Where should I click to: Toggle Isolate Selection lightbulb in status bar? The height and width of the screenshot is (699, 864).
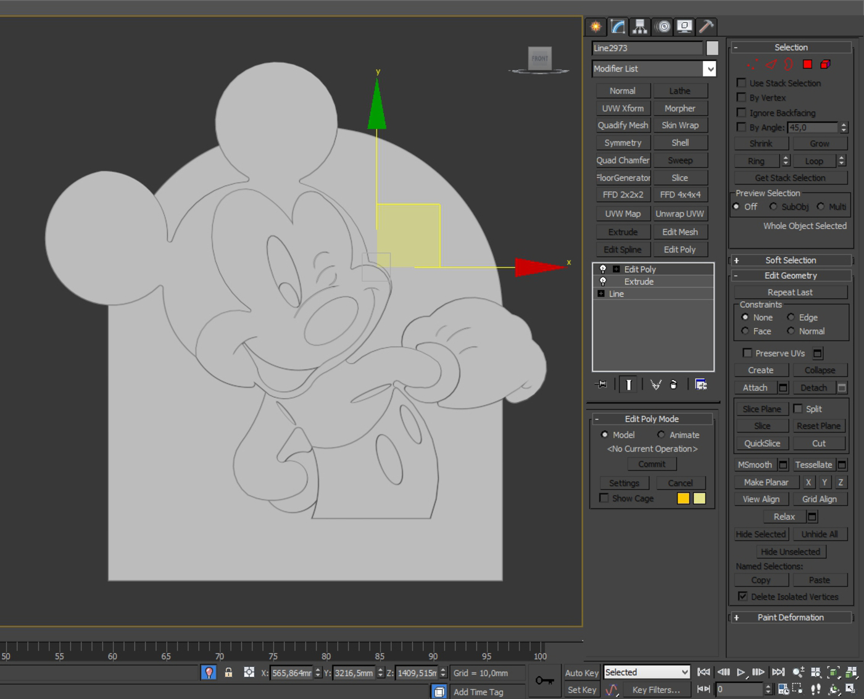(209, 672)
